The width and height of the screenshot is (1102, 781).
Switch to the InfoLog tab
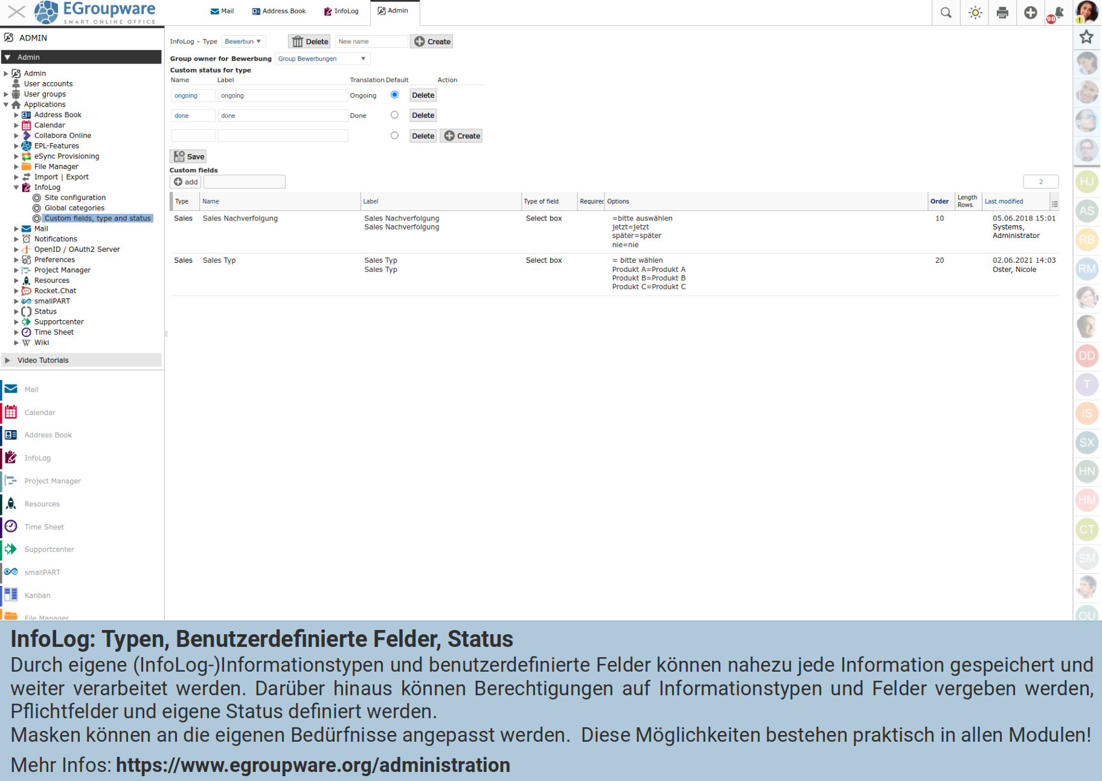(341, 11)
